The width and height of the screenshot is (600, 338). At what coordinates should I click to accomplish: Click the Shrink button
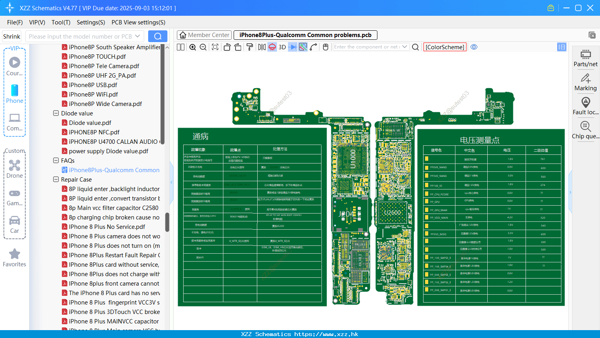[x=11, y=36]
